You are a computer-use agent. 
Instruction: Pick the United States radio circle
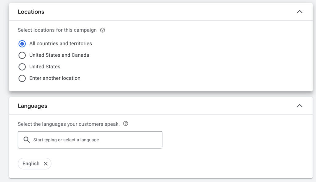22,67
